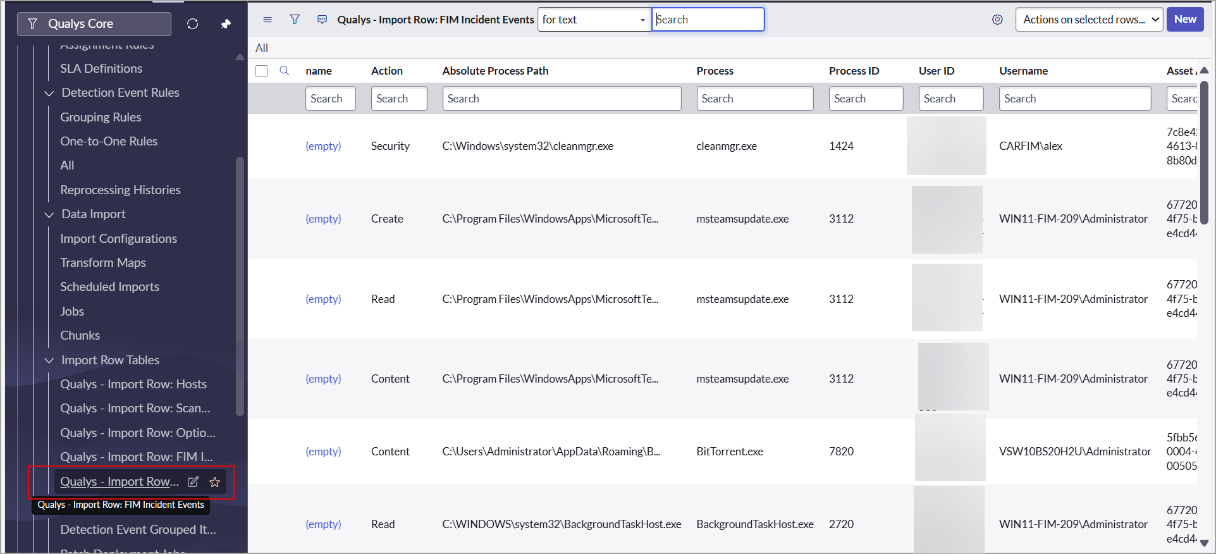Click the Absolute Process Path search field
The image size is (1216, 554).
pos(562,99)
